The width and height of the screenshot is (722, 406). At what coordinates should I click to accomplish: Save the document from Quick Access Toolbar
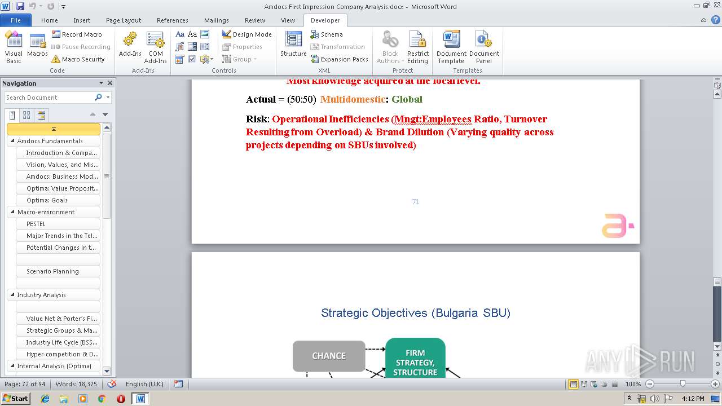(x=20, y=6)
